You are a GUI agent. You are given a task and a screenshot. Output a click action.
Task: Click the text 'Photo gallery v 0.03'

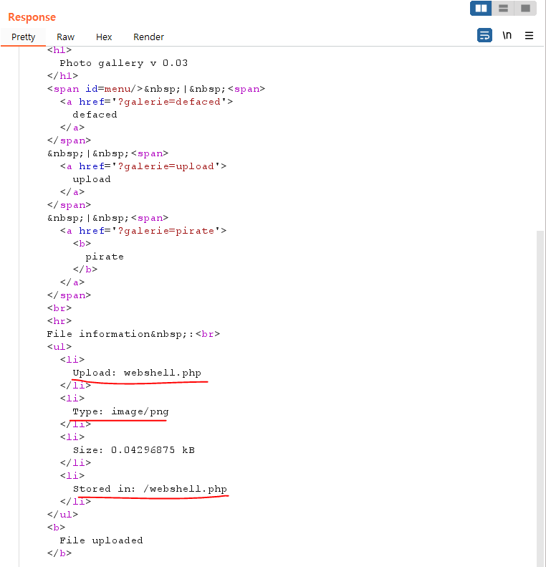[123, 63]
